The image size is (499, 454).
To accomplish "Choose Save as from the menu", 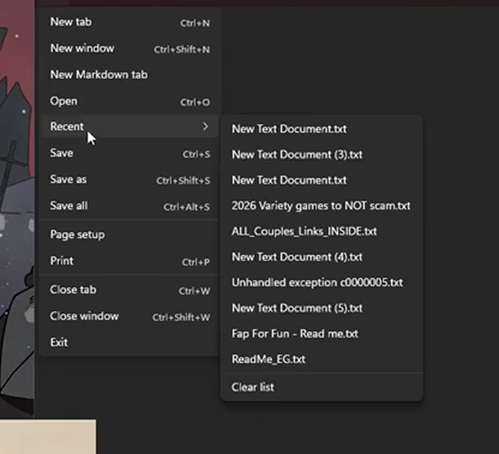I will [130, 180].
